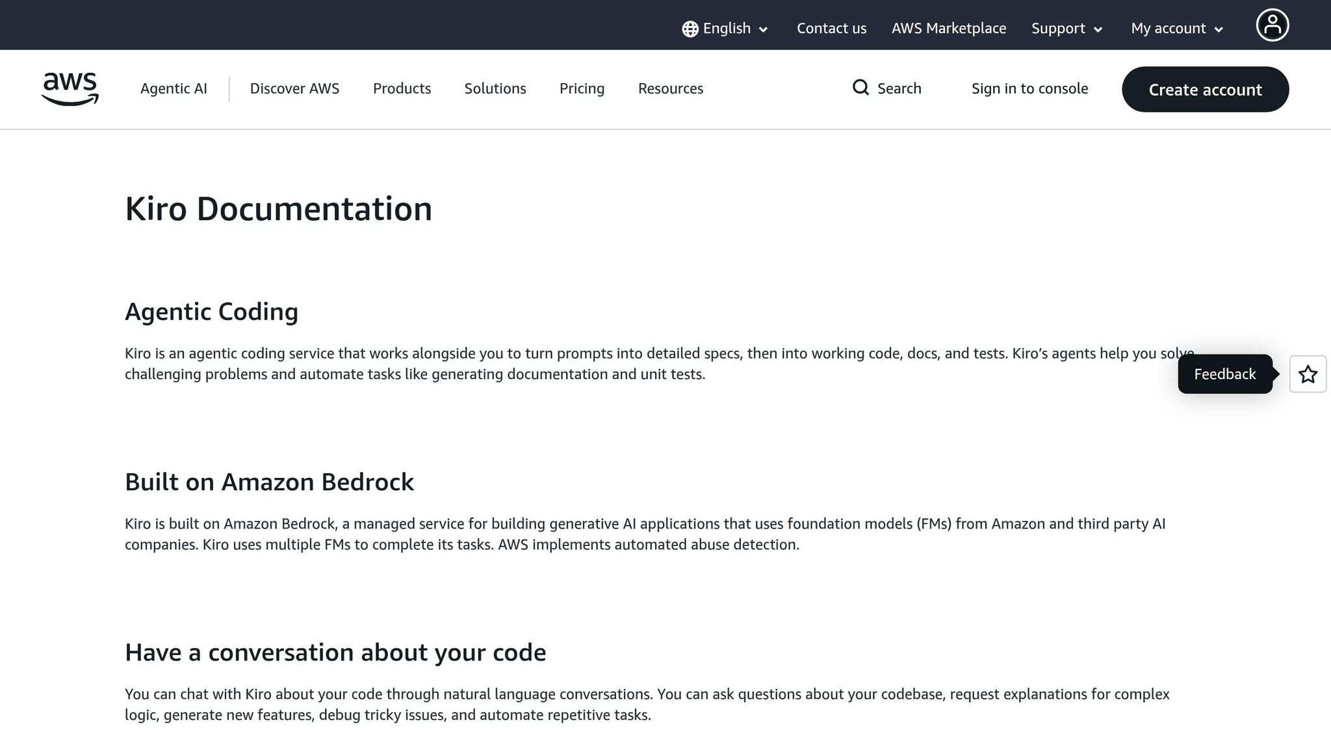
Task: Select the Solutions menu item
Action: coord(495,88)
